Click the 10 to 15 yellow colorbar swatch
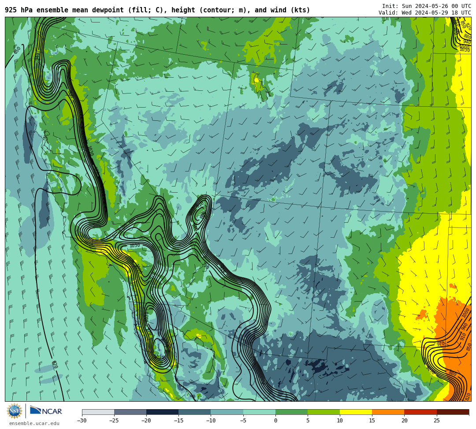 tap(356, 412)
